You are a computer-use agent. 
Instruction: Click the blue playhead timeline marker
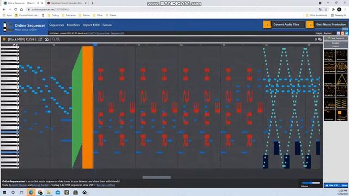tap(95, 45)
